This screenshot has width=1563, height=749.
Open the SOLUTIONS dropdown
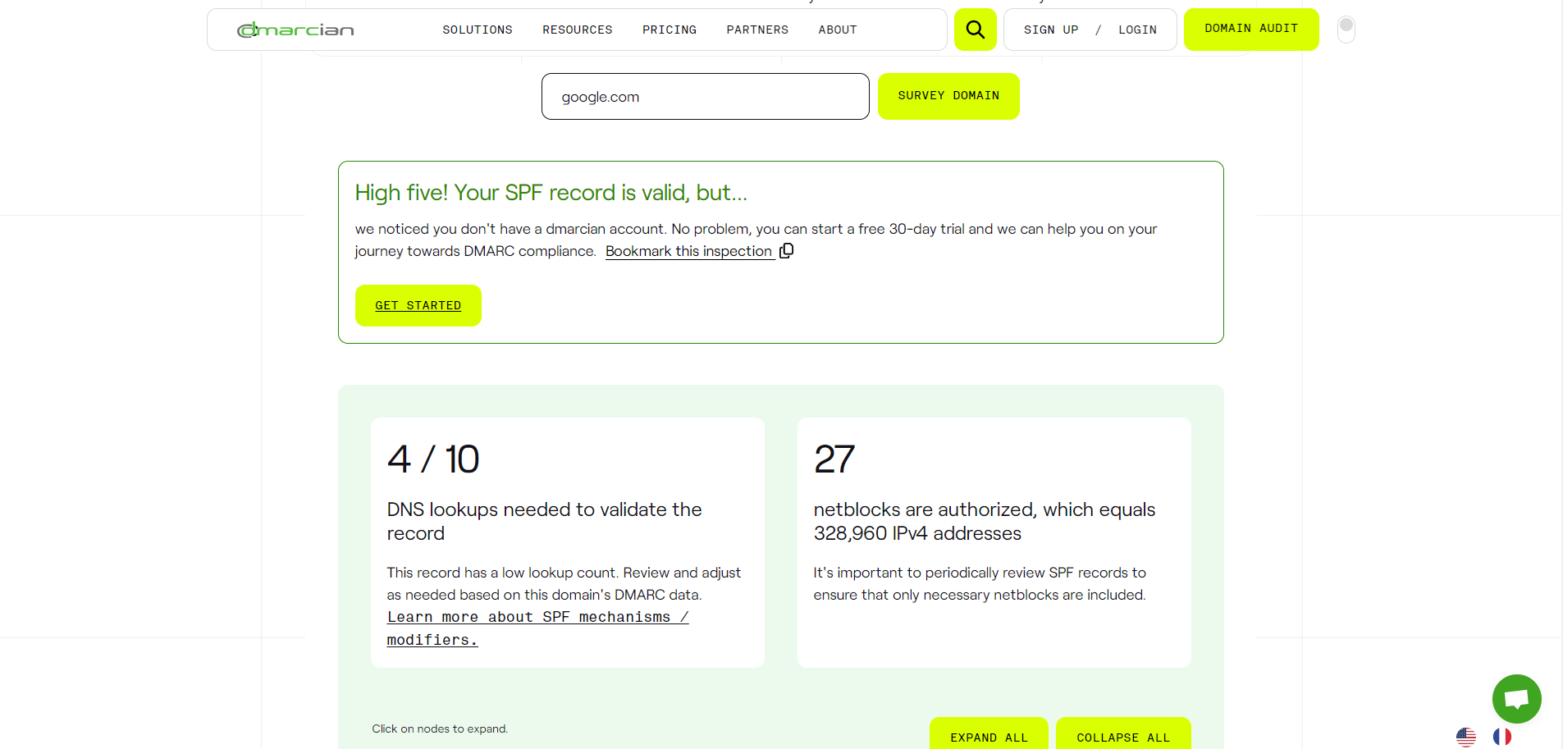tap(477, 30)
